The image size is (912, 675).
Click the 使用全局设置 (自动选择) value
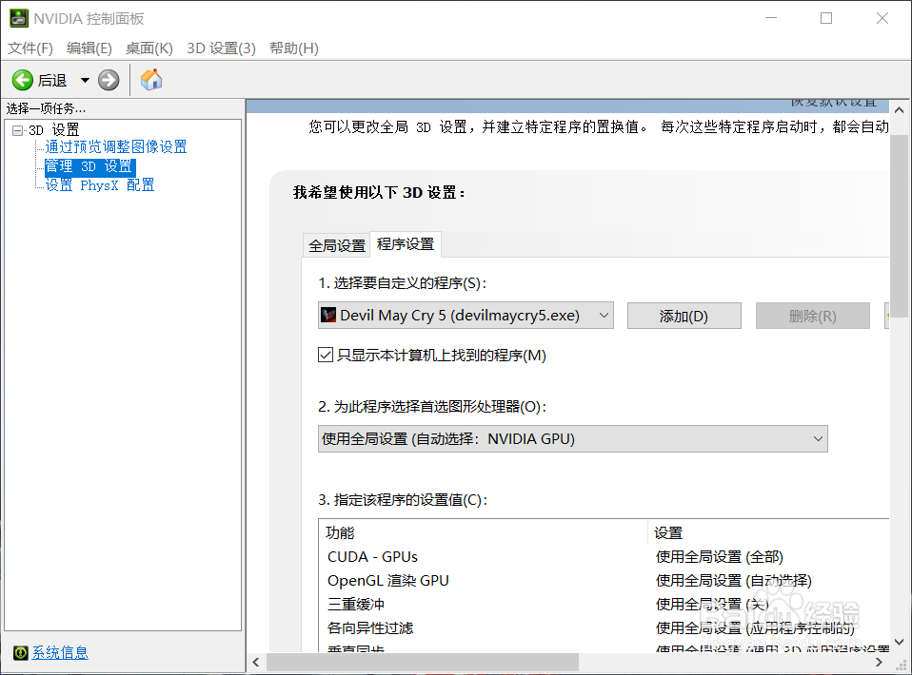point(733,581)
